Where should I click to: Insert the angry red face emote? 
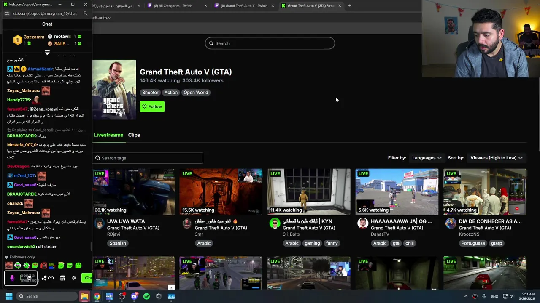pos(43,266)
